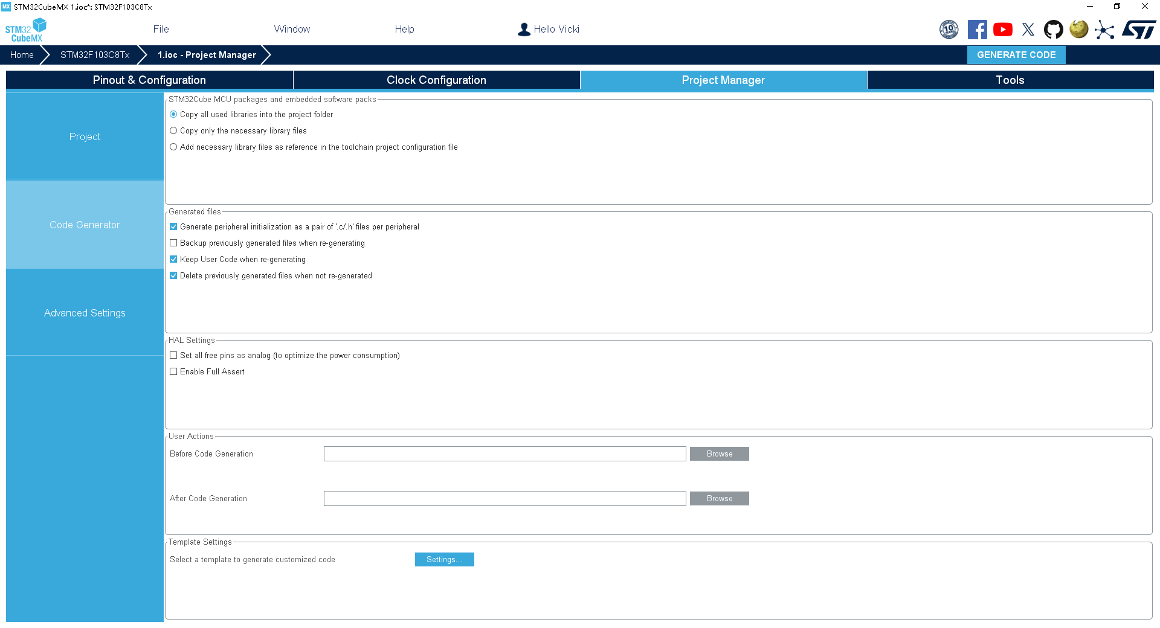Restore down the application window

[1117, 7]
